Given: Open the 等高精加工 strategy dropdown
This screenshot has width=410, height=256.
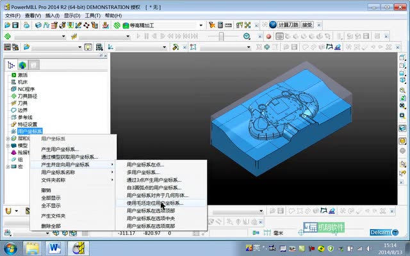Looking at the screenshot, I should 201,26.
